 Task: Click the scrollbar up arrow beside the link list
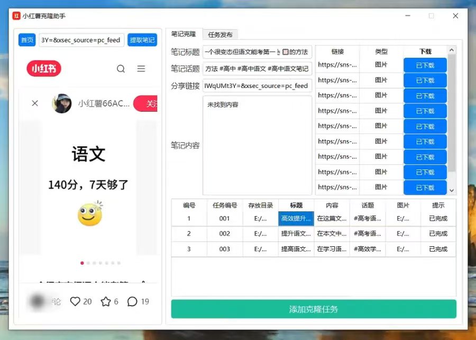[451, 50]
